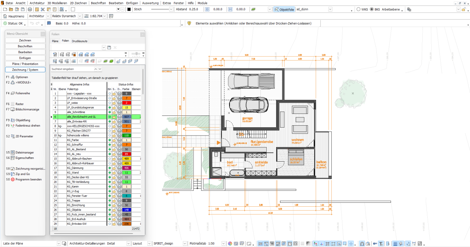Click the Programm beenden power icon

[13, 179]
